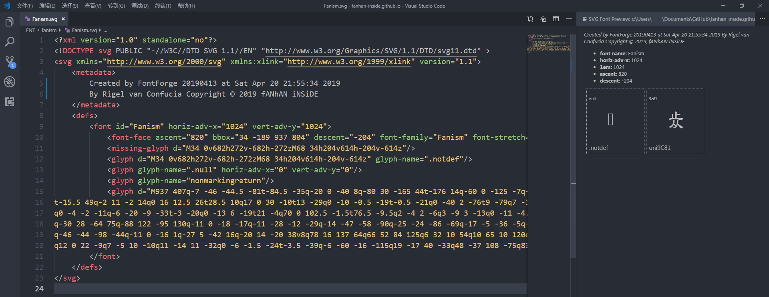Screen dimensions: 769x297
Task: Click line number 15 in the gutter
Action: point(39,192)
